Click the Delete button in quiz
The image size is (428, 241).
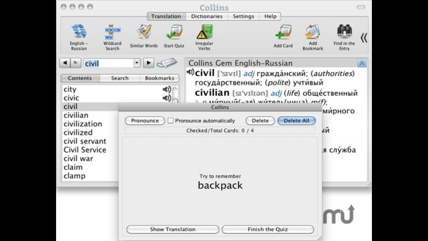260,120
